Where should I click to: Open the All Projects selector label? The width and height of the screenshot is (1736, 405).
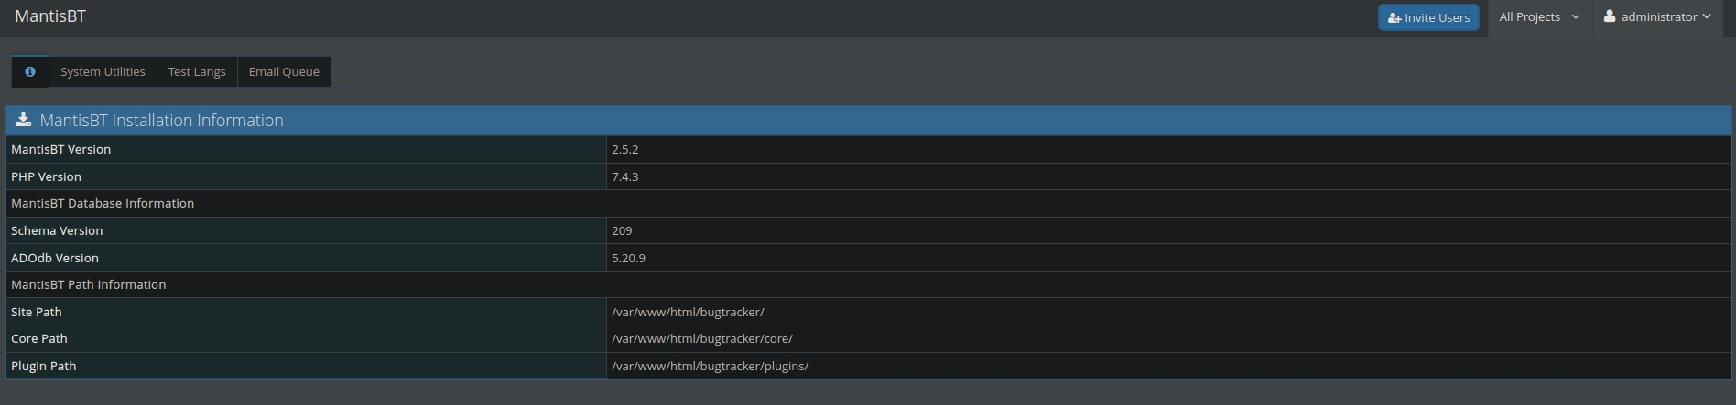pos(1529,16)
